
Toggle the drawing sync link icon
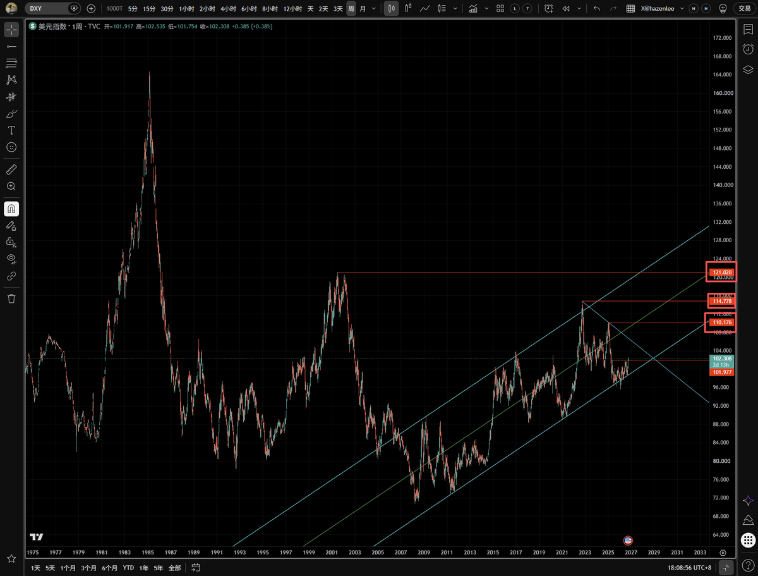click(11, 276)
